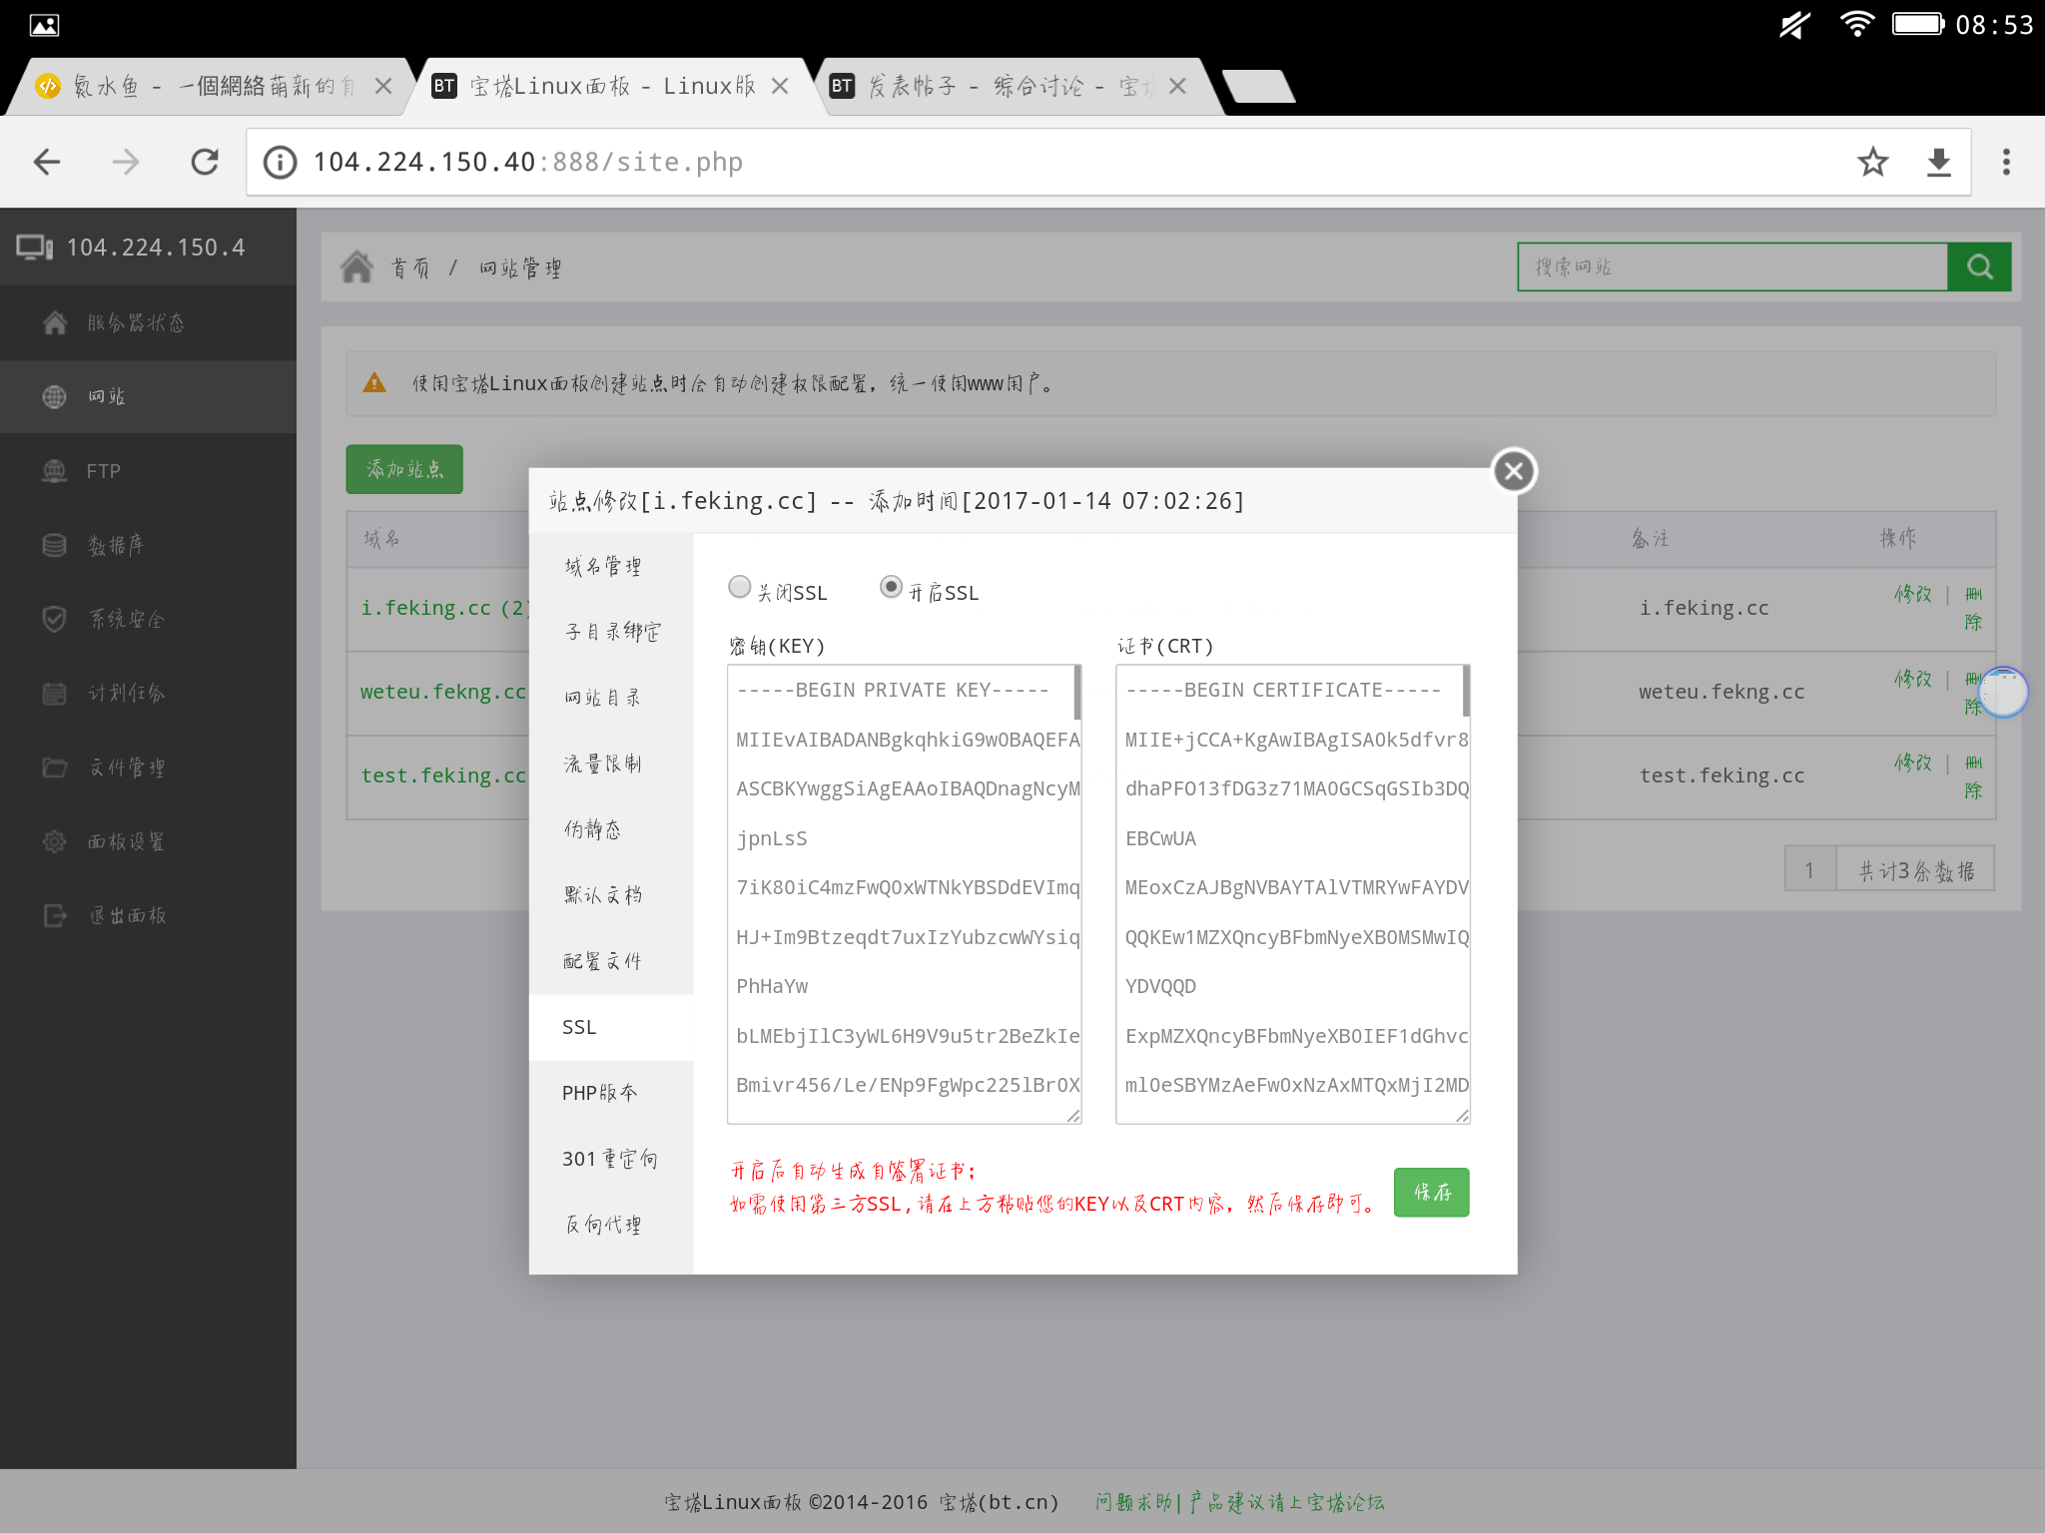Click inside the 密钥(KEY) text area
2045x1533 pixels.
click(904, 893)
